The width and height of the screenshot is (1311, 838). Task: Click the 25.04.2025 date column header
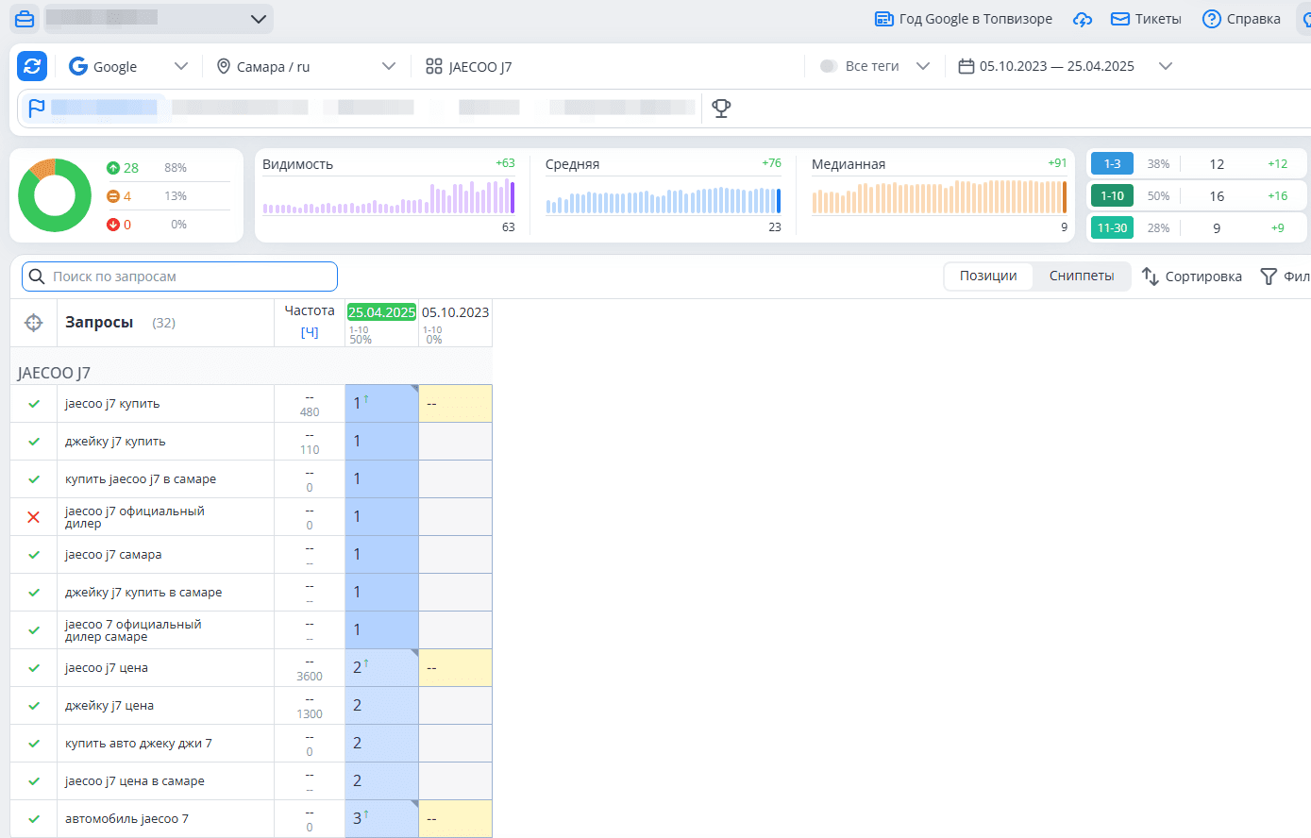click(x=381, y=312)
